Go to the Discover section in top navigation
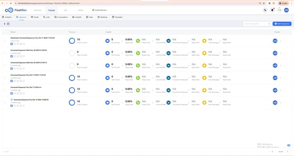 [38, 10]
